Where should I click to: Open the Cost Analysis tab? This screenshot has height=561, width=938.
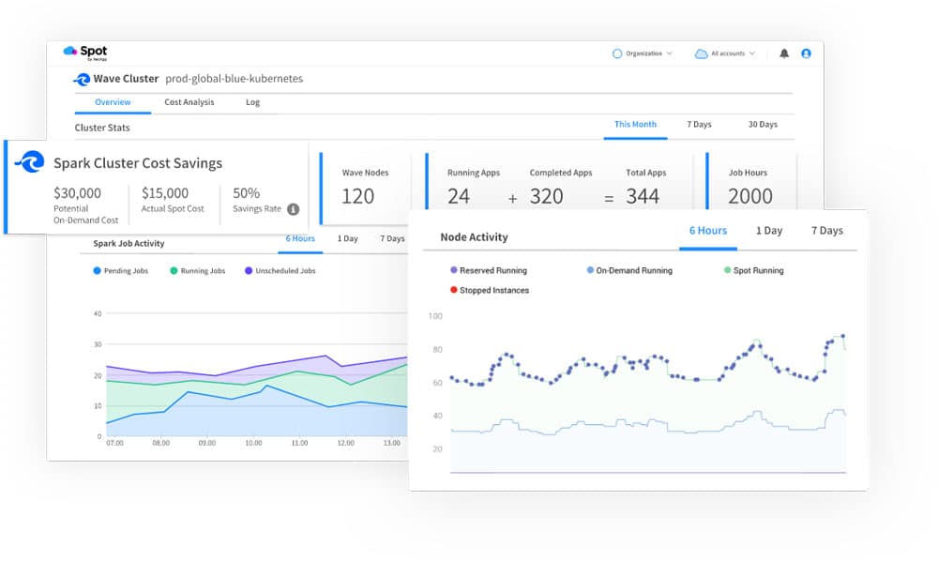[x=189, y=102]
